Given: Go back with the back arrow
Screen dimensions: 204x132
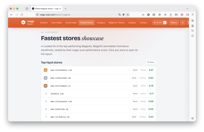Looking at the screenshot, I should pos(11,15).
